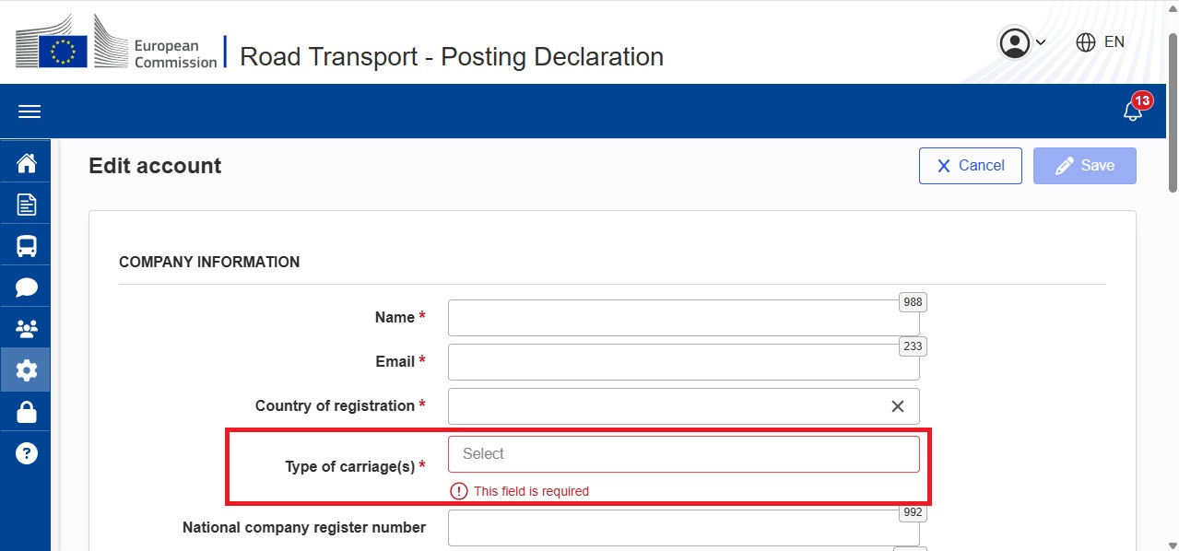Open the vehicles bus icon in sidebar

coord(27,246)
